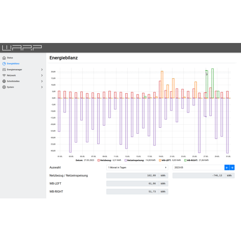Expand System submenu chevron

(x=42, y=87)
